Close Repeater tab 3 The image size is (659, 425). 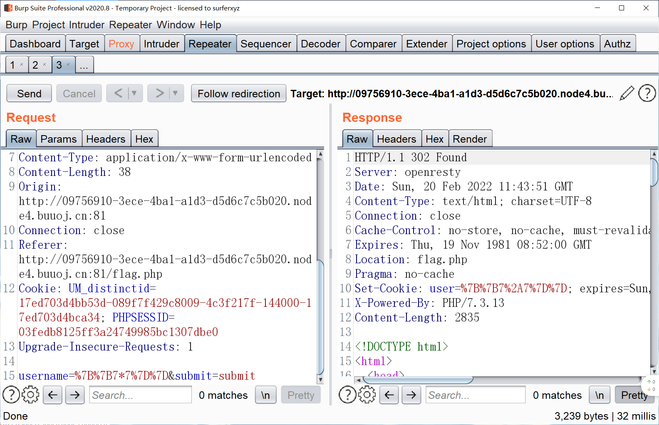click(68, 64)
